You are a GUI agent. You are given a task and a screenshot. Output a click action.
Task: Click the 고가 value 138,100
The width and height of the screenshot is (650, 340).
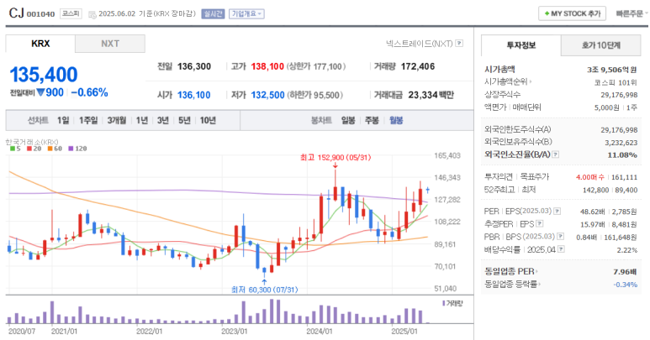267,66
